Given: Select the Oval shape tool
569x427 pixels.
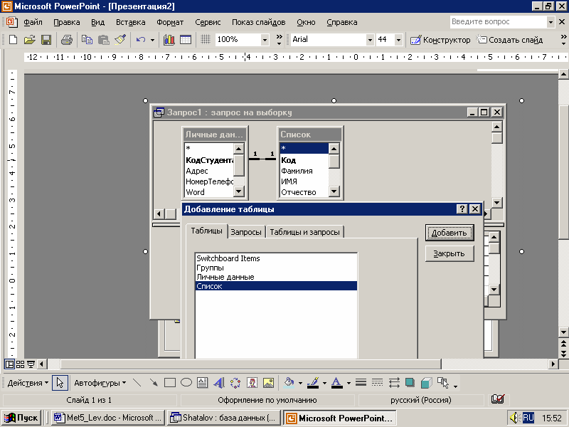Looking at the screenshot, I should (x=186, y=383).
